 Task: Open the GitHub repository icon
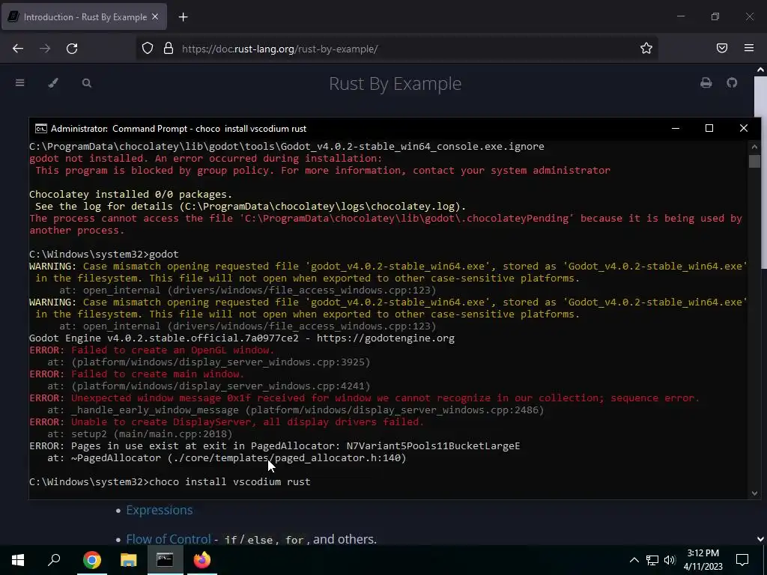pos(732,83)
